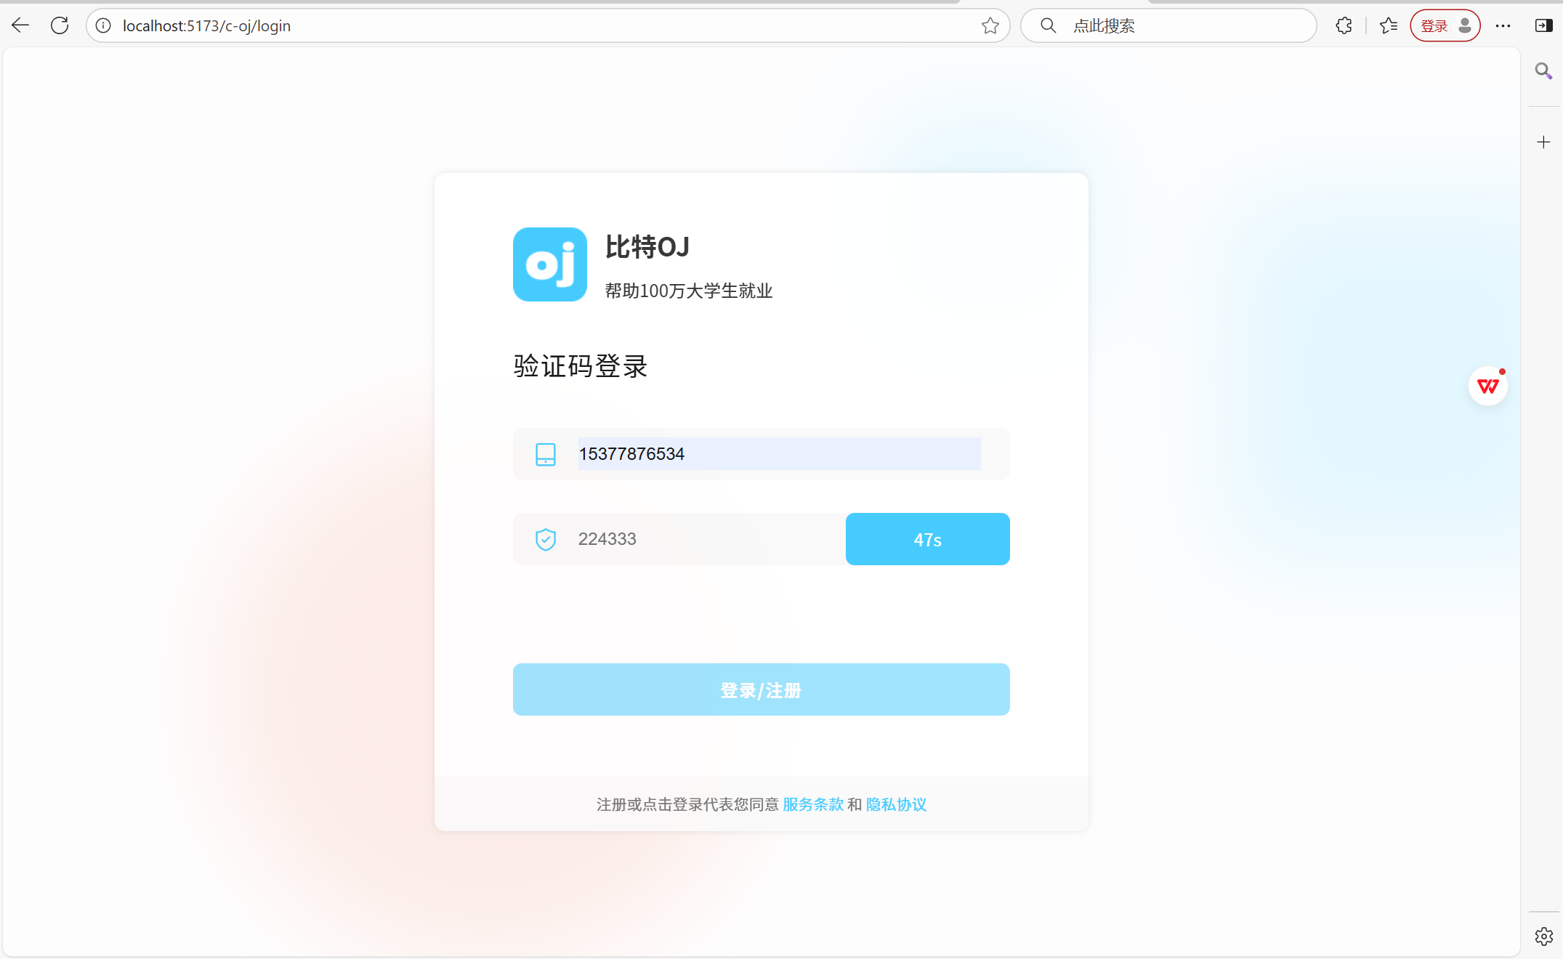1563x959 pixels.
Task: Open browser extensions puzzle icon
Action: click(1344, 25)
